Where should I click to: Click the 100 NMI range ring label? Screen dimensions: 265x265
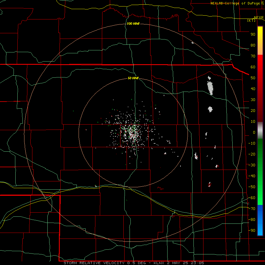point(133,24)
